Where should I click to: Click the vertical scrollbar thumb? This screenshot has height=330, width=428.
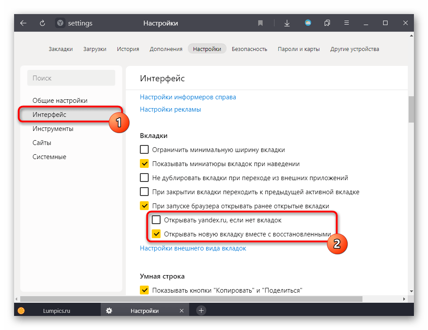click(411, 109)
